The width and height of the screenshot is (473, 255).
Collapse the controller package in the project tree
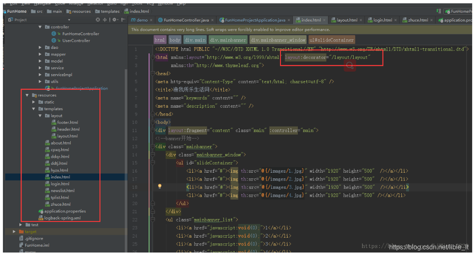(x=40, y=26)
